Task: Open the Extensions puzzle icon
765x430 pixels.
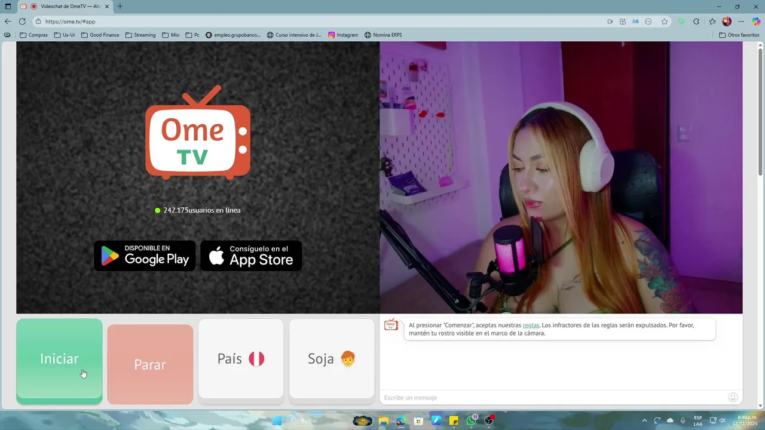Action: pyautogui.click(x=696, y=21)
